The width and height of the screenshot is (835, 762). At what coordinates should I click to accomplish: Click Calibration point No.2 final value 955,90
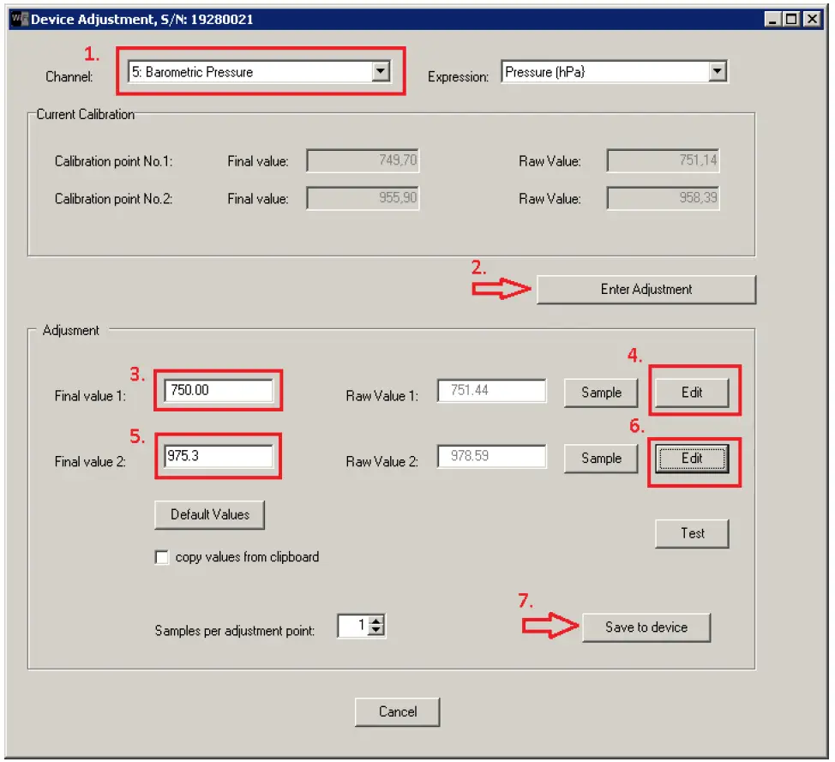coord(363,198)
